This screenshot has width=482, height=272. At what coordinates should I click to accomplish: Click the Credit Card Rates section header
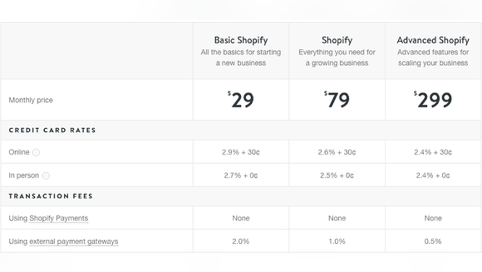click(52, 130)
